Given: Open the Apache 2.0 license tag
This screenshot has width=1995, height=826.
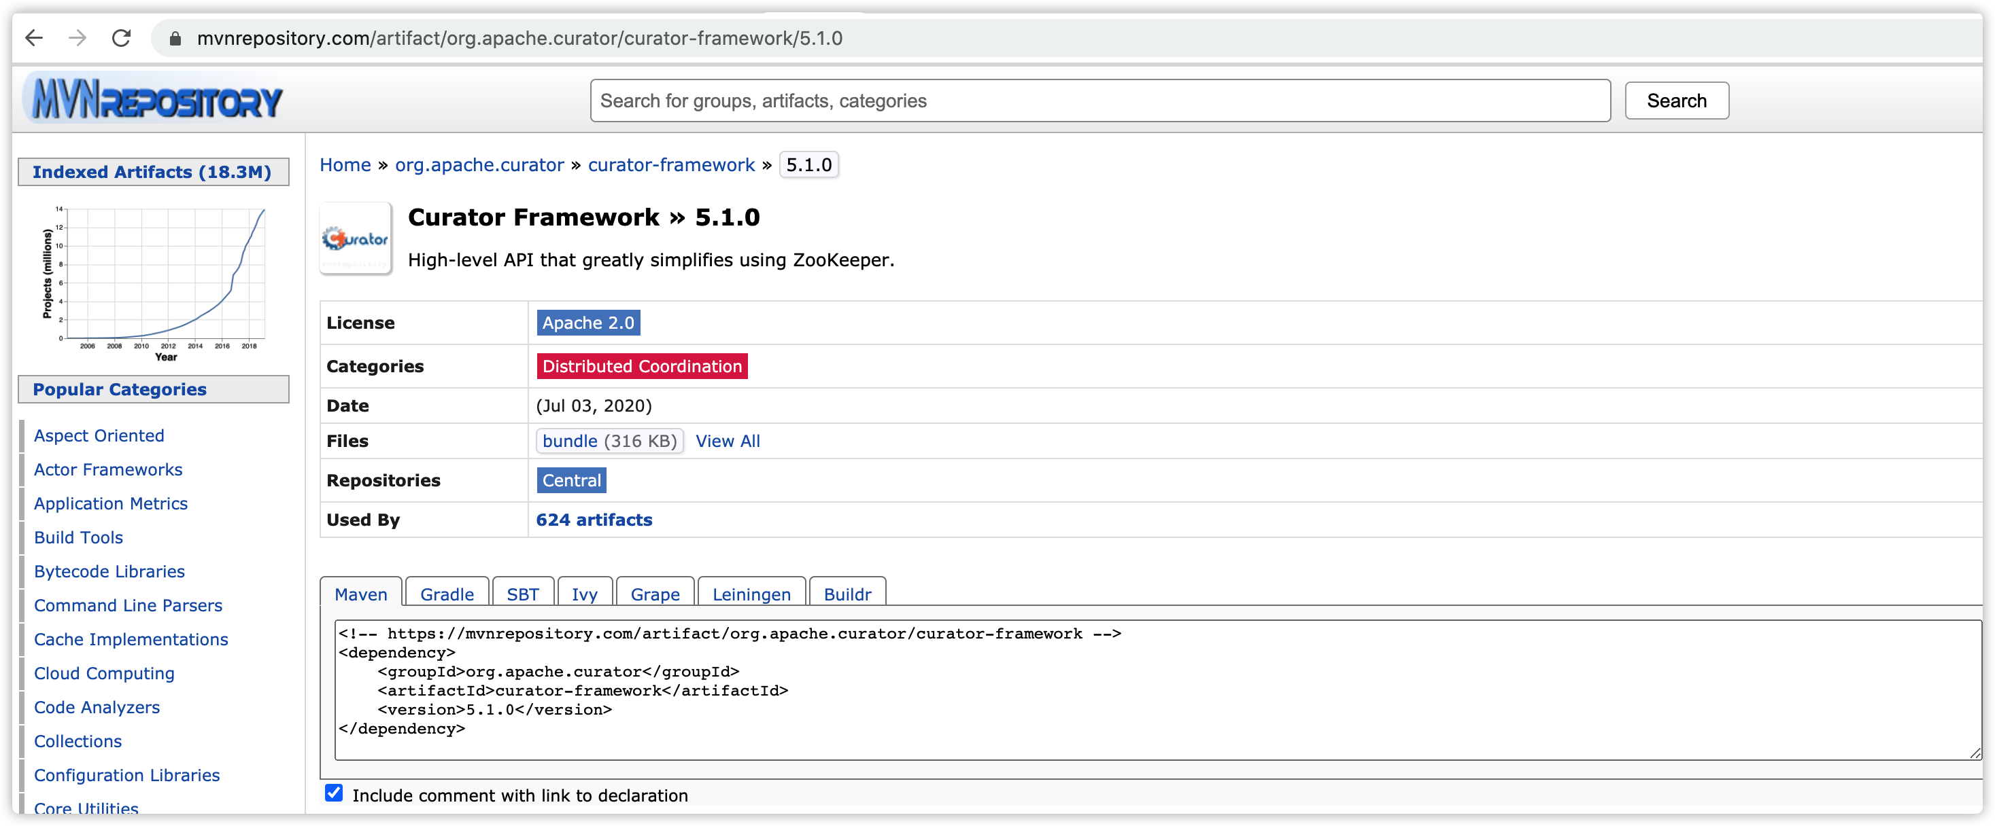Looking at the screenshot, I should tap(587, 323).
